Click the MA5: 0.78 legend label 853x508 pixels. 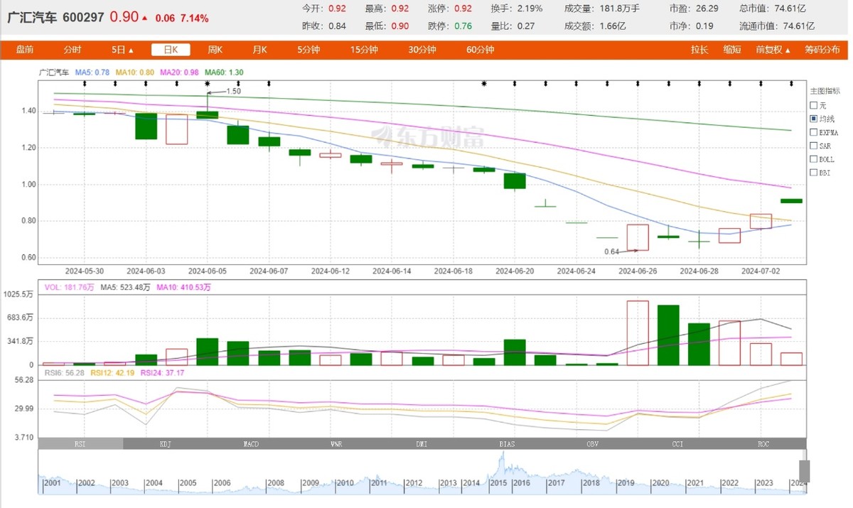tap(92, 72)
